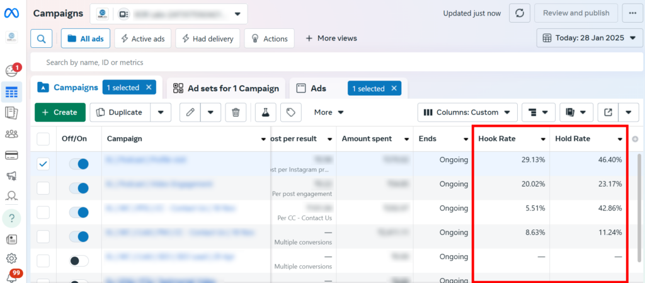Open Ads reporting pages sidebar icon

[x=11, y=113]
